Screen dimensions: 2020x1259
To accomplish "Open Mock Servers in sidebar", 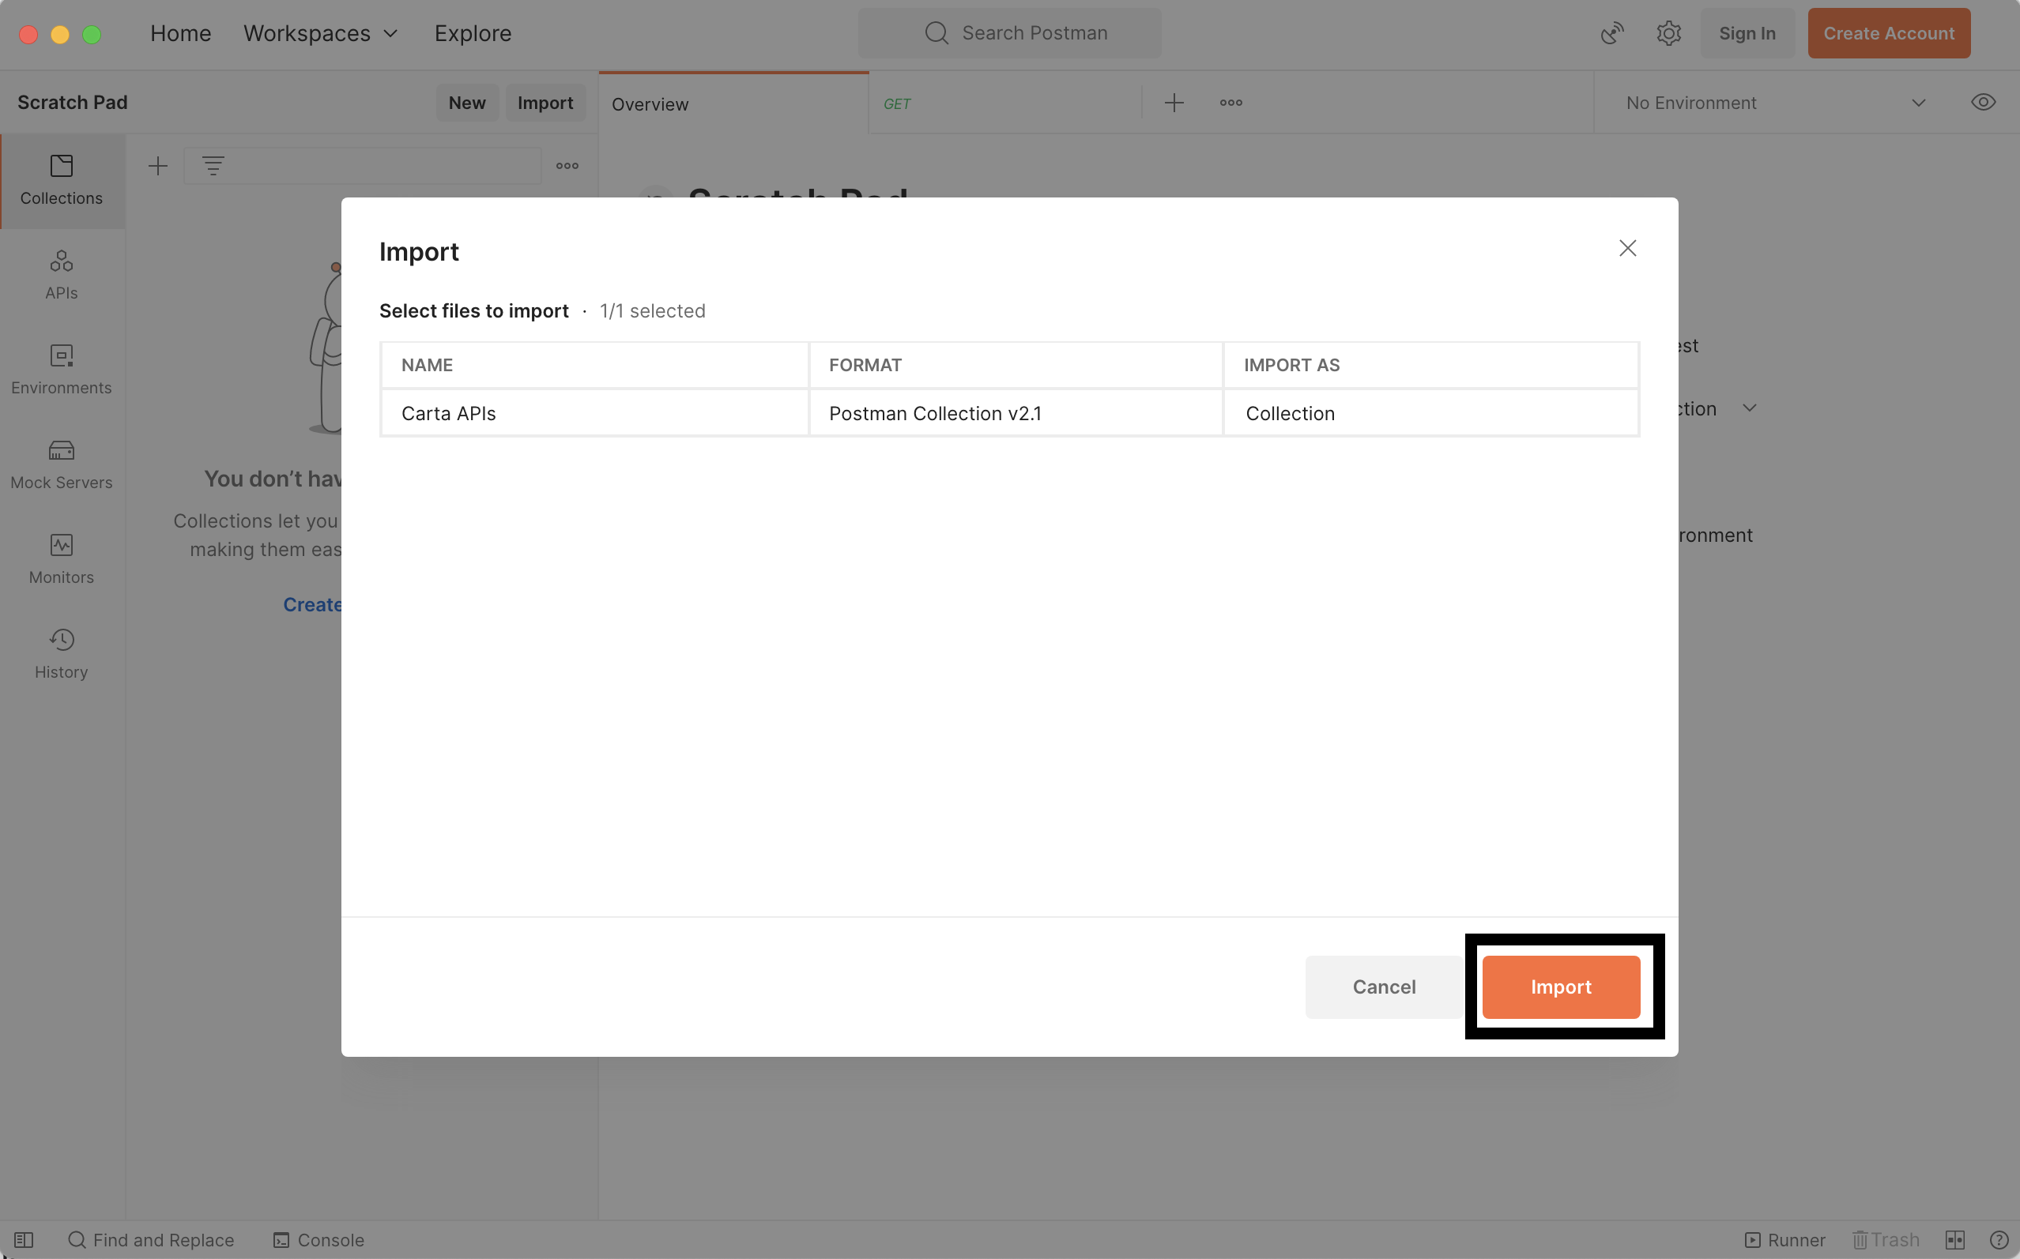I will click(61, 464).
